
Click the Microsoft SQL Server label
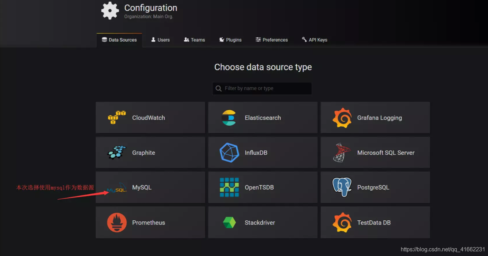tap(386, 153)
